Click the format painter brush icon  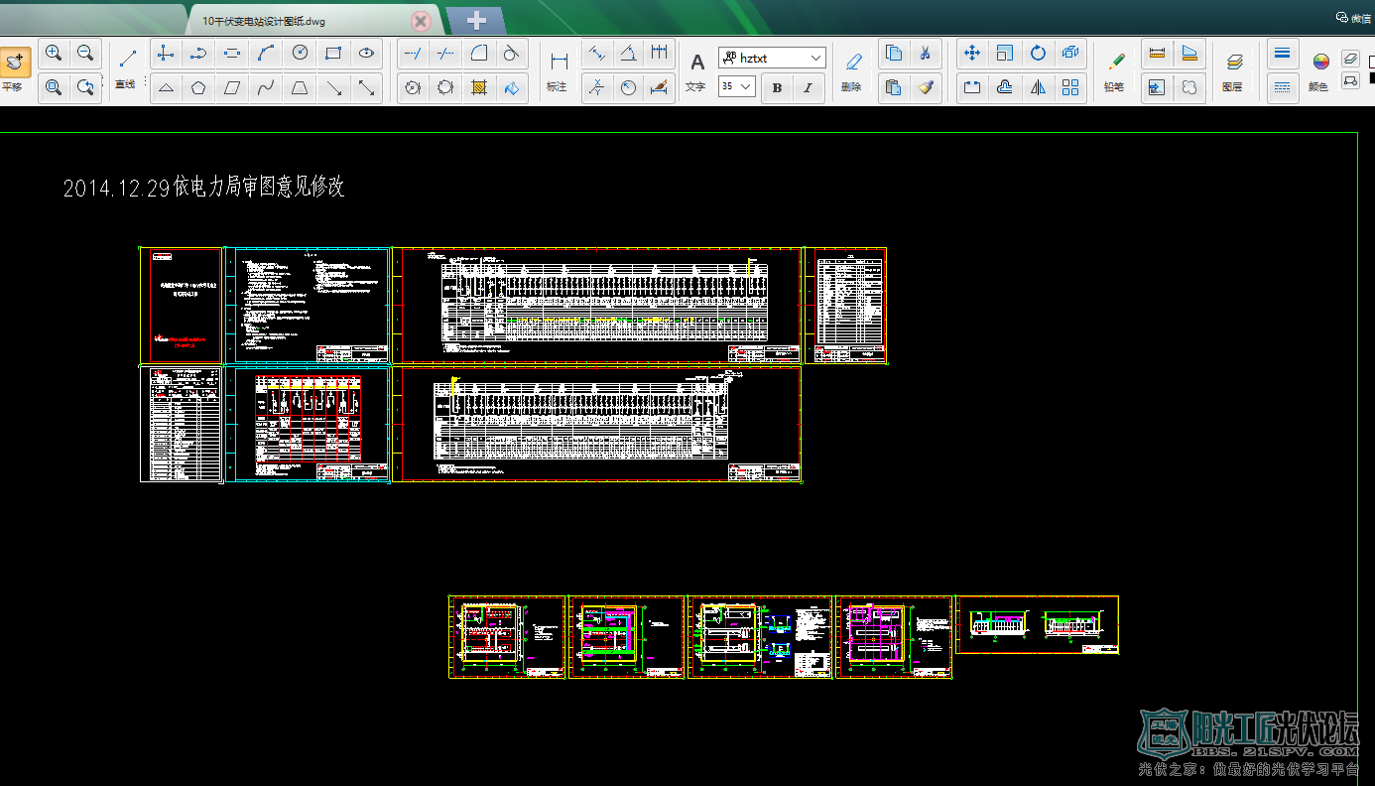click(925, 87)
